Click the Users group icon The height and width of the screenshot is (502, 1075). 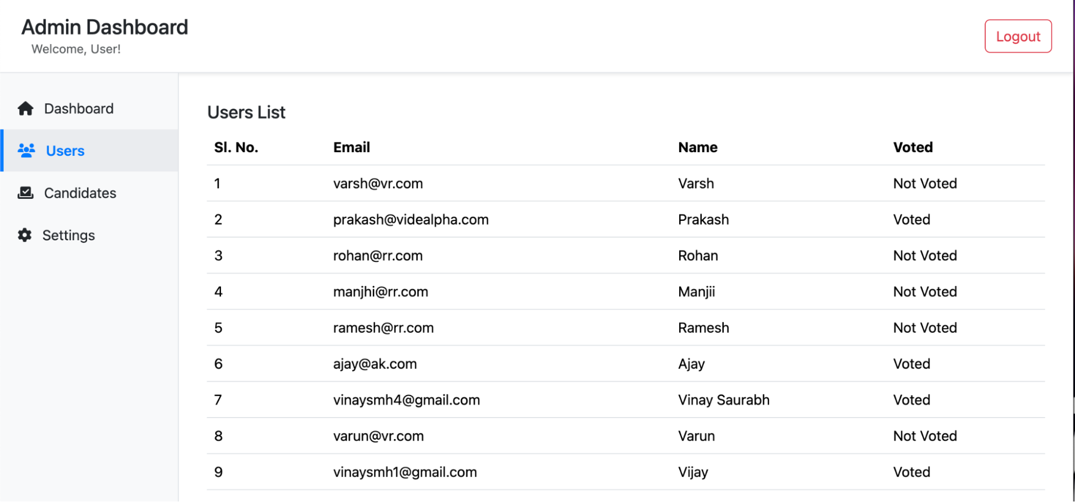(x=26, y=150)
